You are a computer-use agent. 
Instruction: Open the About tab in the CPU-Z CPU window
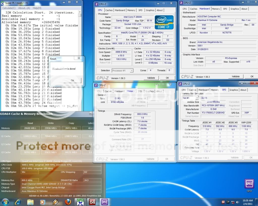point(159,10)
